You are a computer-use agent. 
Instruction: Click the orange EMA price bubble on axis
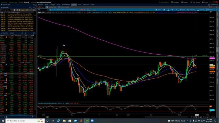click(212, 71)
